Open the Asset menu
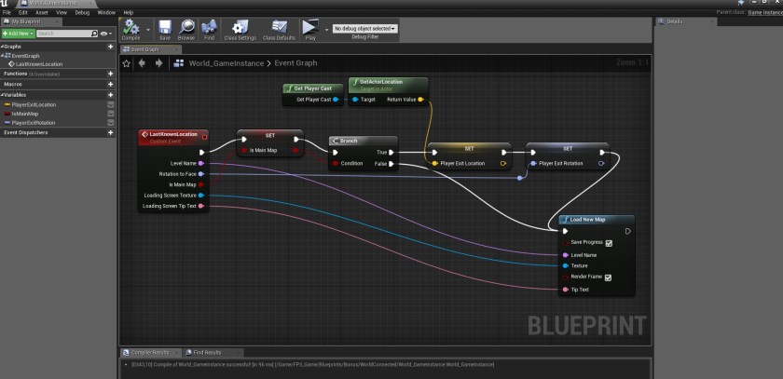783x379 pixels. click(41, 13)
